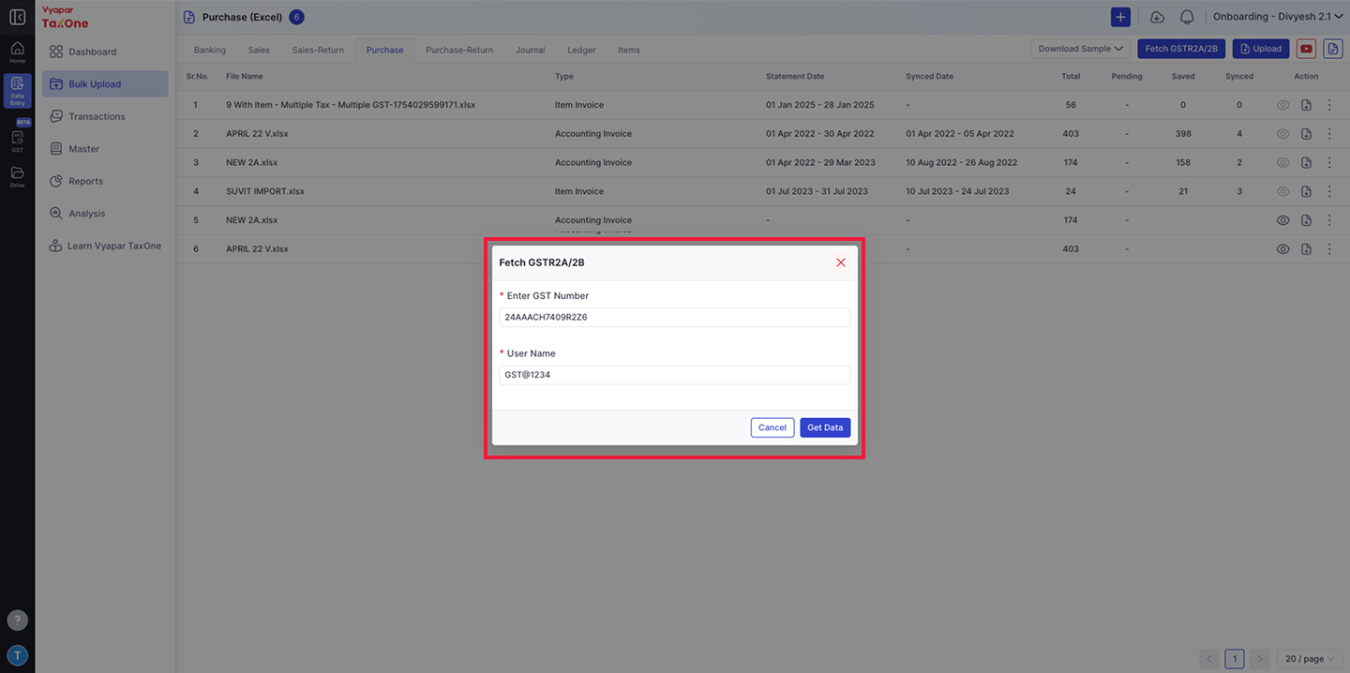Toggle eye view for row 2
The width and height of the screenshot is (1350, 673).
click(x=1282, y=134)
